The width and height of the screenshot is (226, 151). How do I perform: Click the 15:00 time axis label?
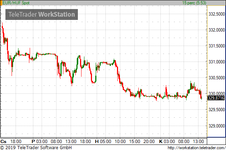click(x=135, y=142)
